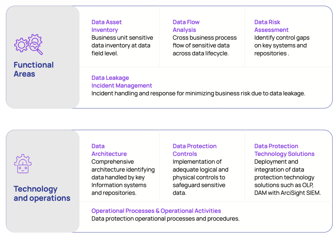This screenshot has height=239, width=336.
Task: Select the Functional Areas panel title
Action: tap(33, 69)
